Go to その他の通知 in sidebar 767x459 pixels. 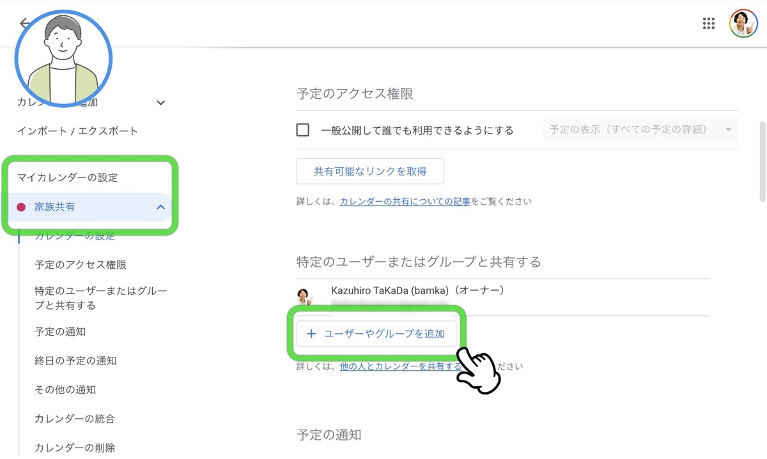(x=65, y=389)
